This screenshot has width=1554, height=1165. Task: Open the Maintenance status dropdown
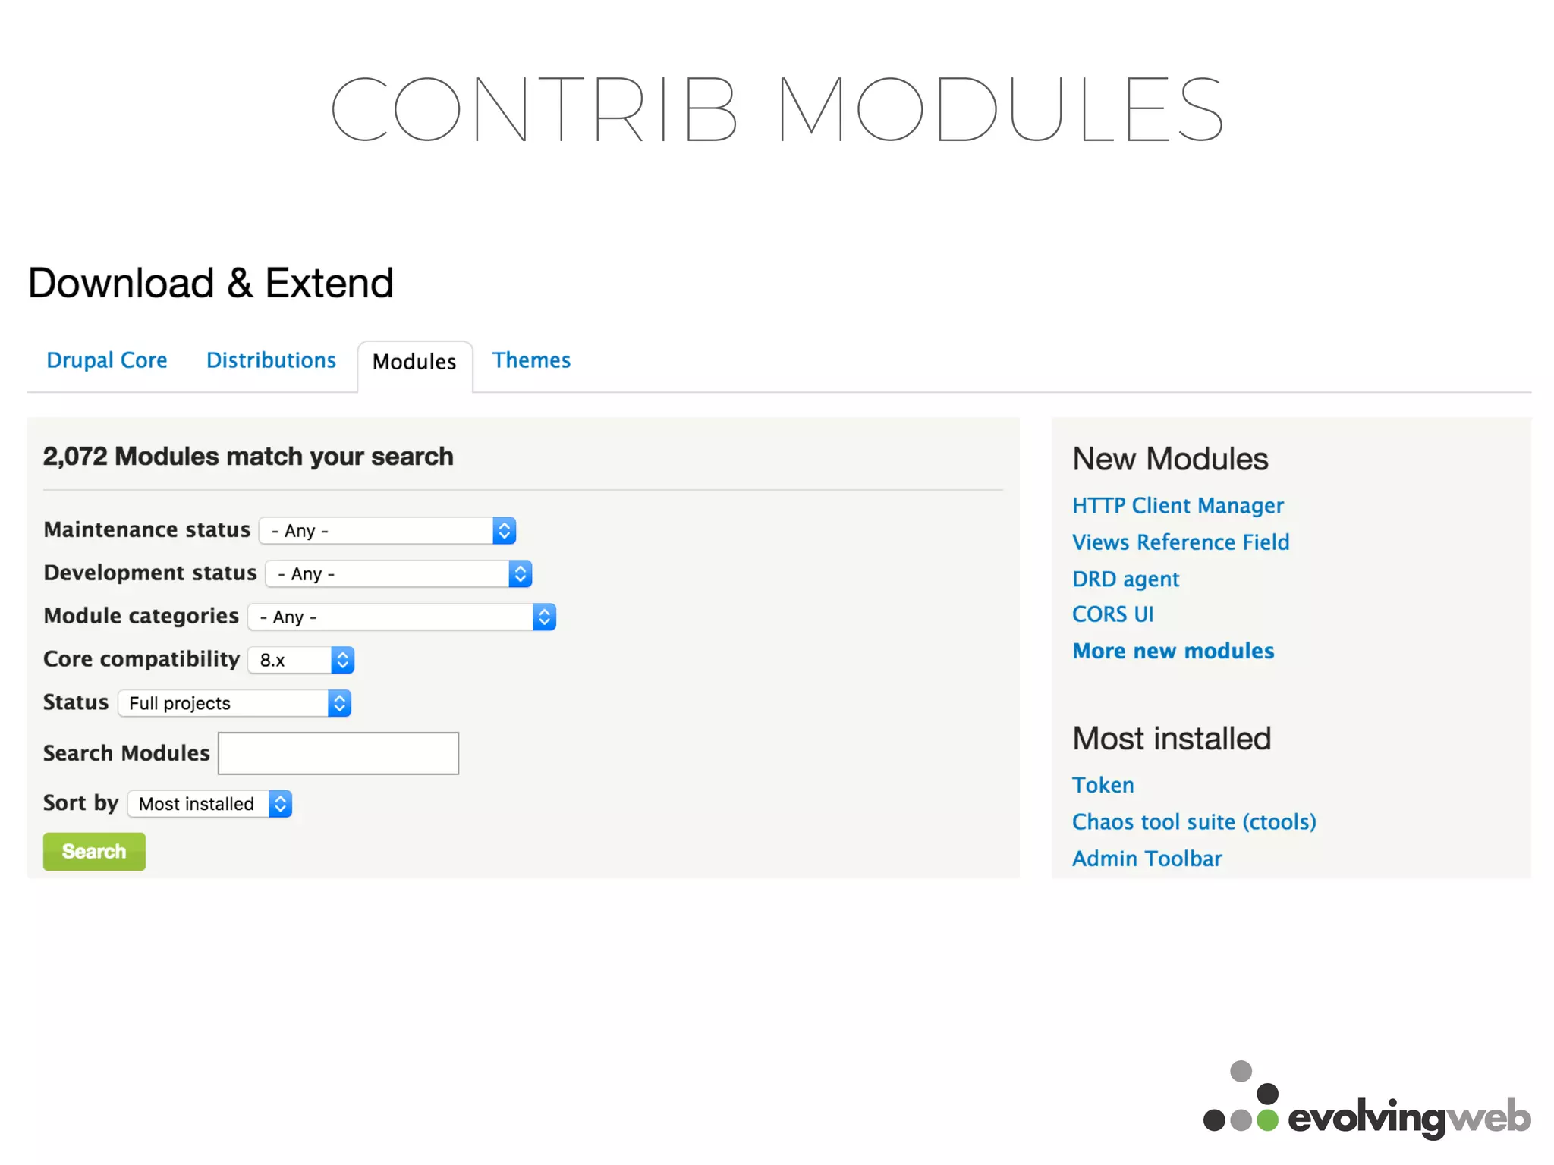388,531
